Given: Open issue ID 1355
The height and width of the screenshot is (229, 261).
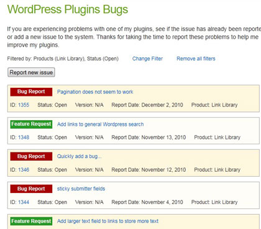Looking at the screenshot, I should (24, 105).
